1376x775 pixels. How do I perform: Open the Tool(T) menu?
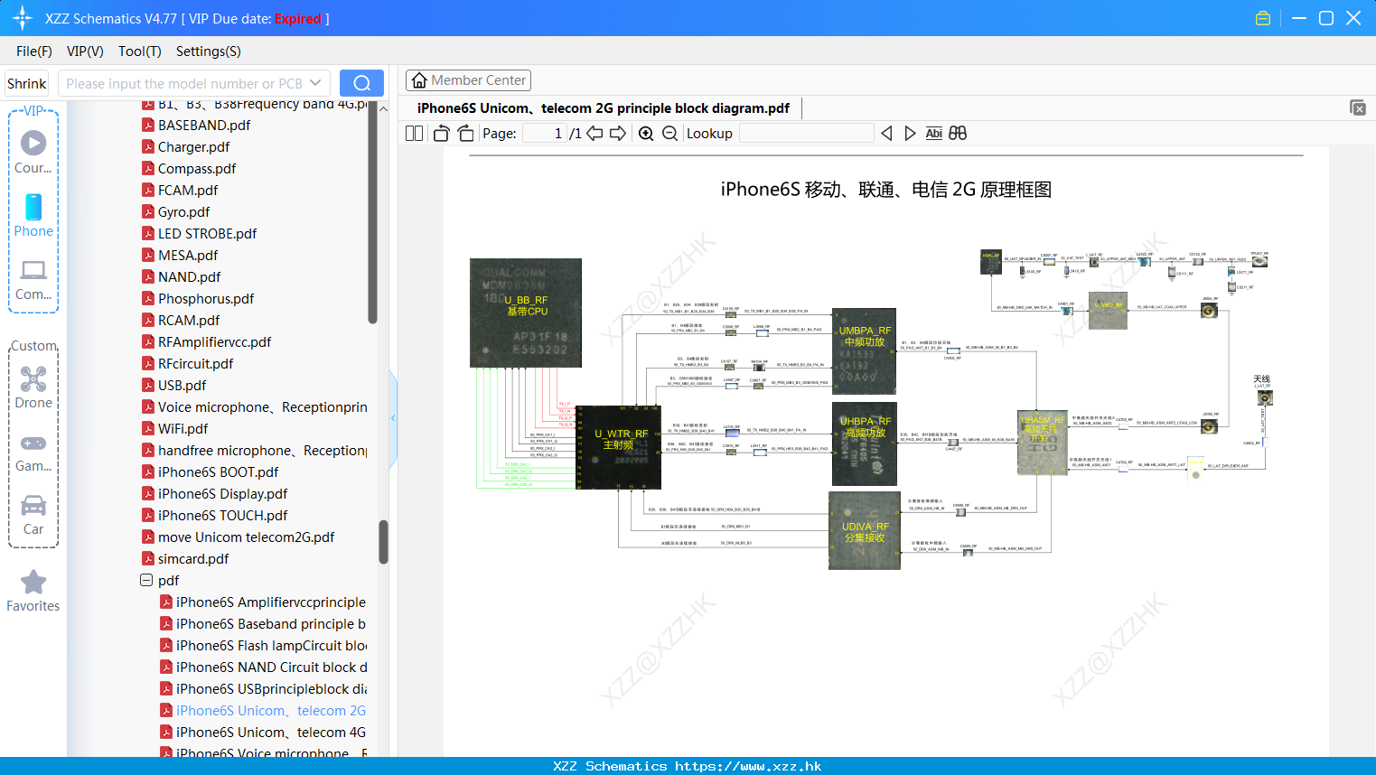coord(140,51)
